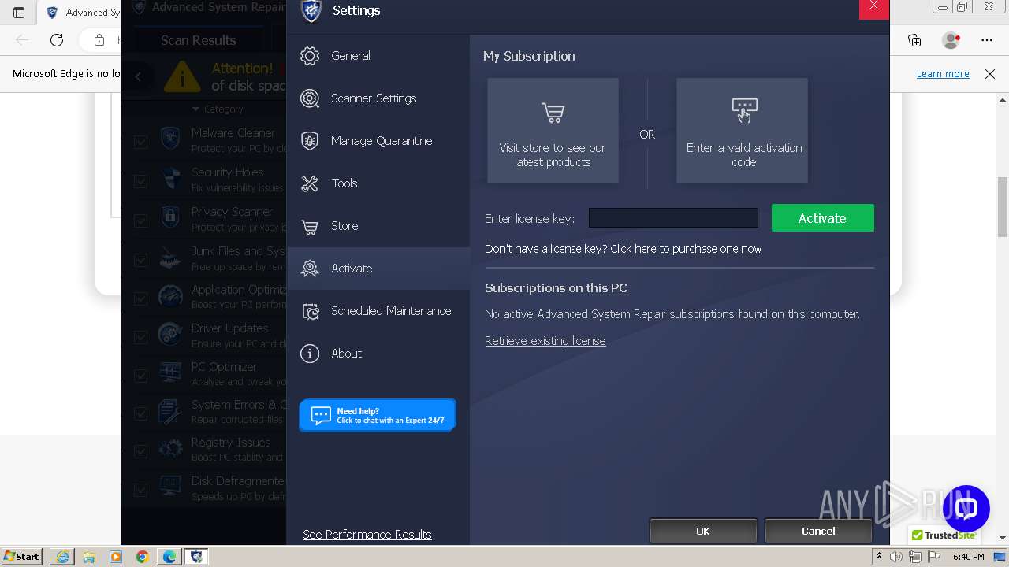This screenshot has width=1009, height=567.
Task: Open Chrome from the taskbar
Action: [143, 557]
